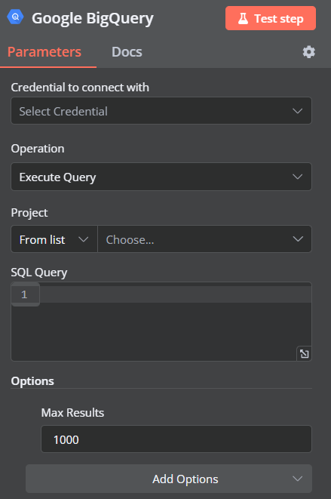Click the chevron on Add Options
Viewport: 331px width, 499px height.
pyautogui.click(x=297, y=479)
